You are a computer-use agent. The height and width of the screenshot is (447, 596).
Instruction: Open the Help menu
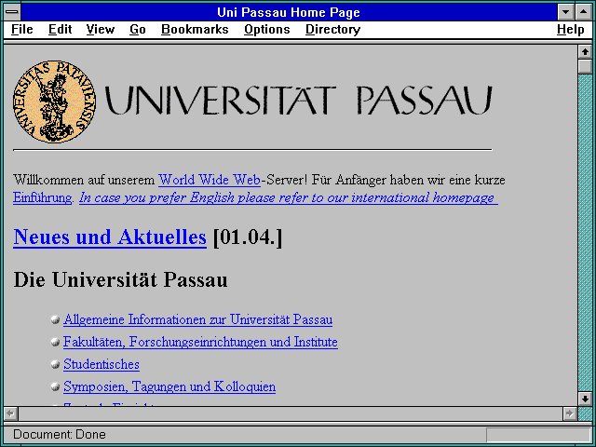click(x=571, y=30)
